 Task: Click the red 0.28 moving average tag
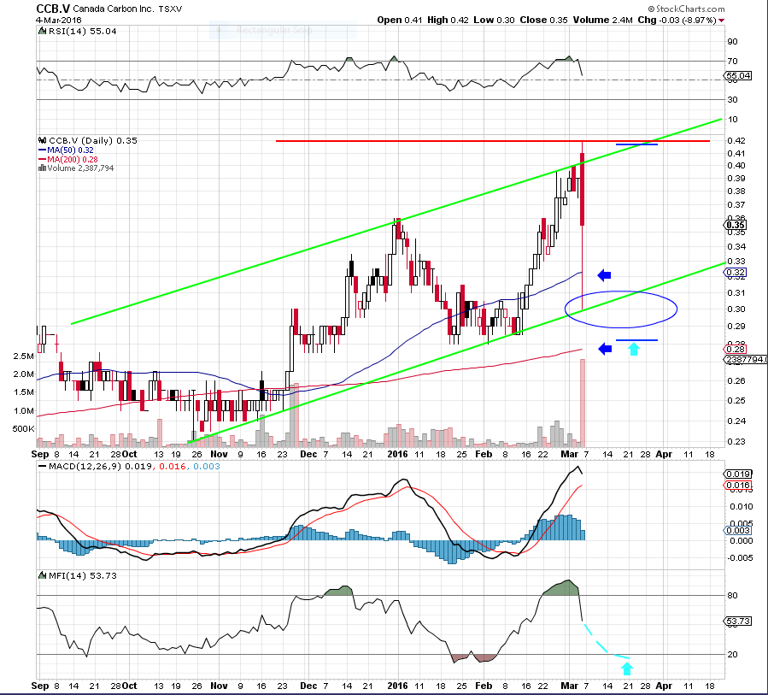point(735,349)
